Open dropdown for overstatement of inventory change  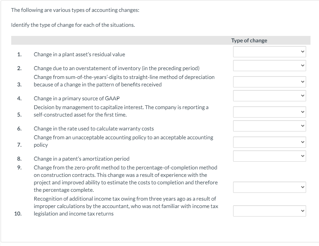pos(269,65)
